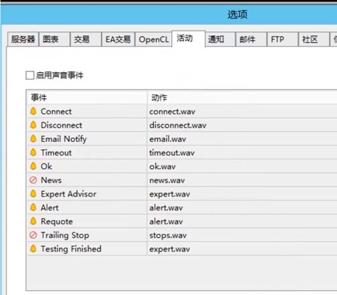Viewport: 337px width, 295px height.
Task: Open the connect.wav action cell
Action: (x=242, y=111)
